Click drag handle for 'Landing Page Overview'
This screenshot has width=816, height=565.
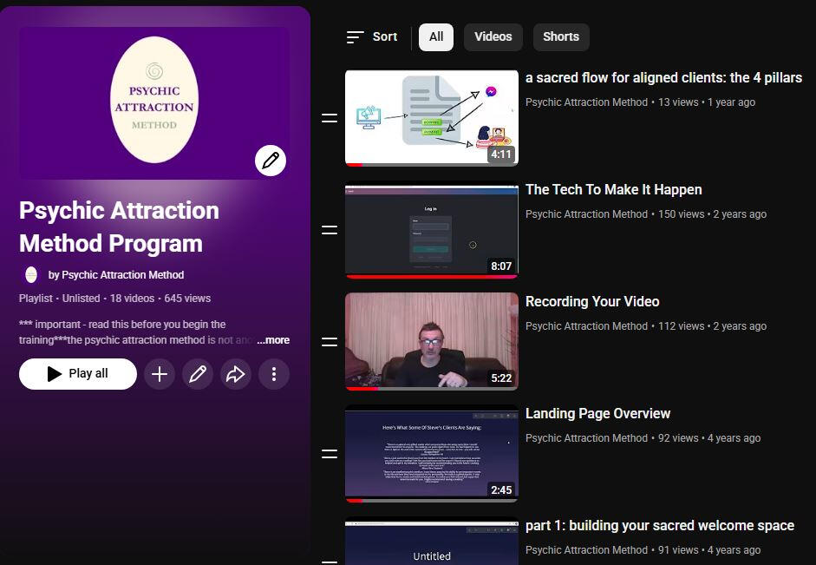coord(330,454)
